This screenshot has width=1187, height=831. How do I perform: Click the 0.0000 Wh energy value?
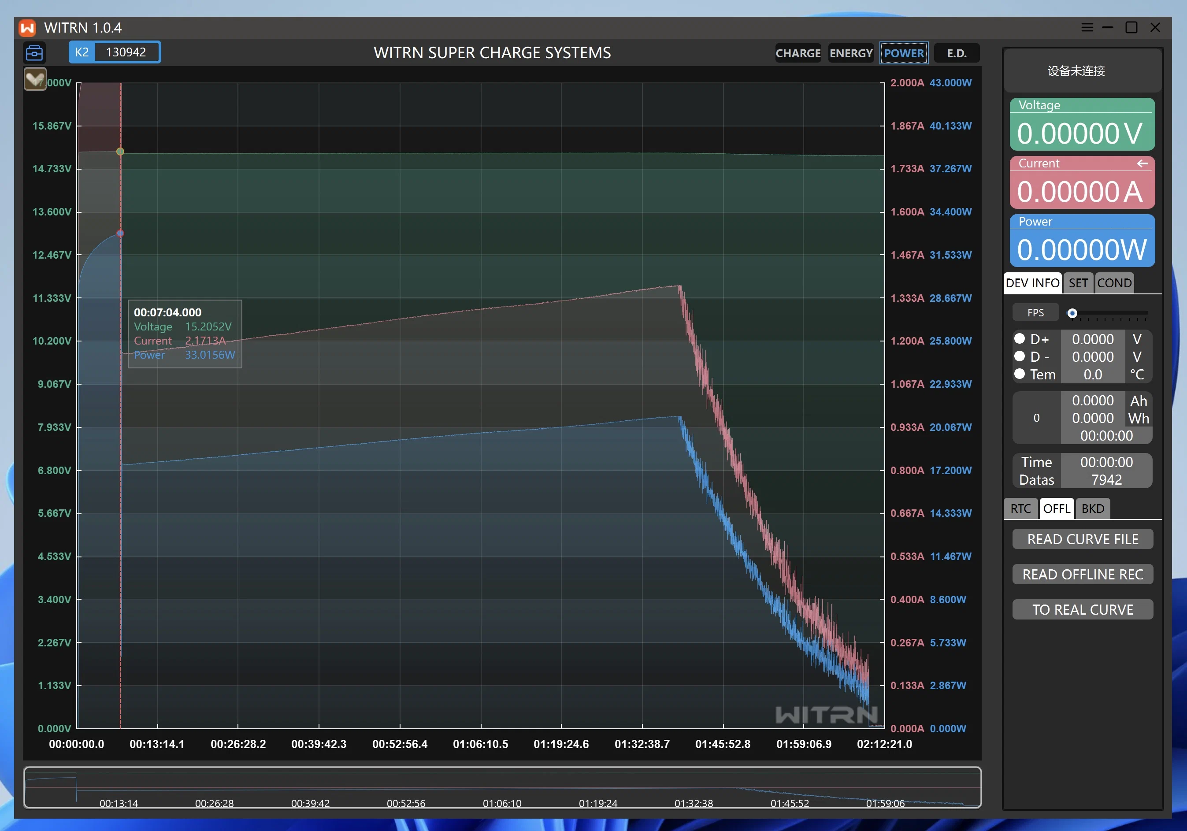coord(1093,418)
